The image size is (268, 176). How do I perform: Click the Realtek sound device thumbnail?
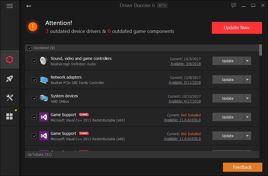pyautogui.click(x=43, y=61)
